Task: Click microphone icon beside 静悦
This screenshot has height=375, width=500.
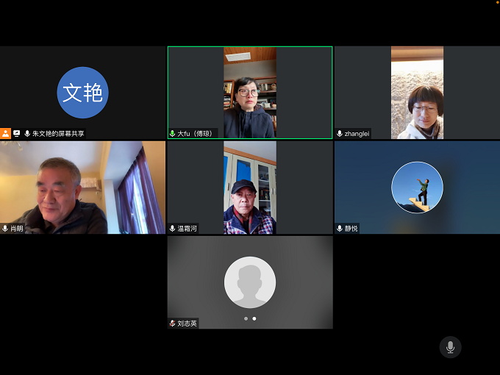Action: (340, 229)
